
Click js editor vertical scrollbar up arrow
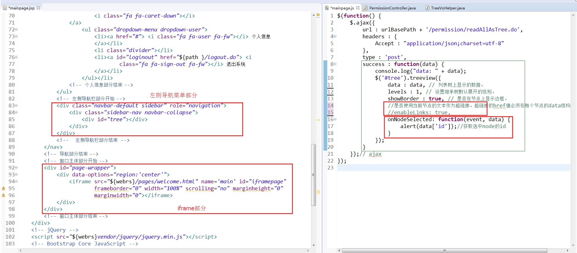[x=573, y=15]
